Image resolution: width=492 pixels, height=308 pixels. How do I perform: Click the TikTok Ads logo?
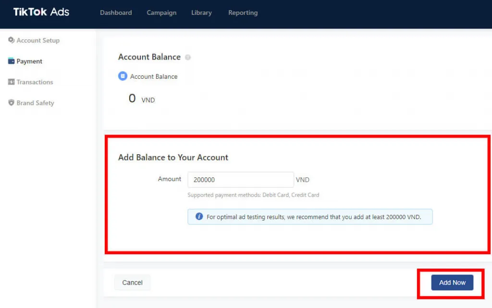tap(41, 12)
